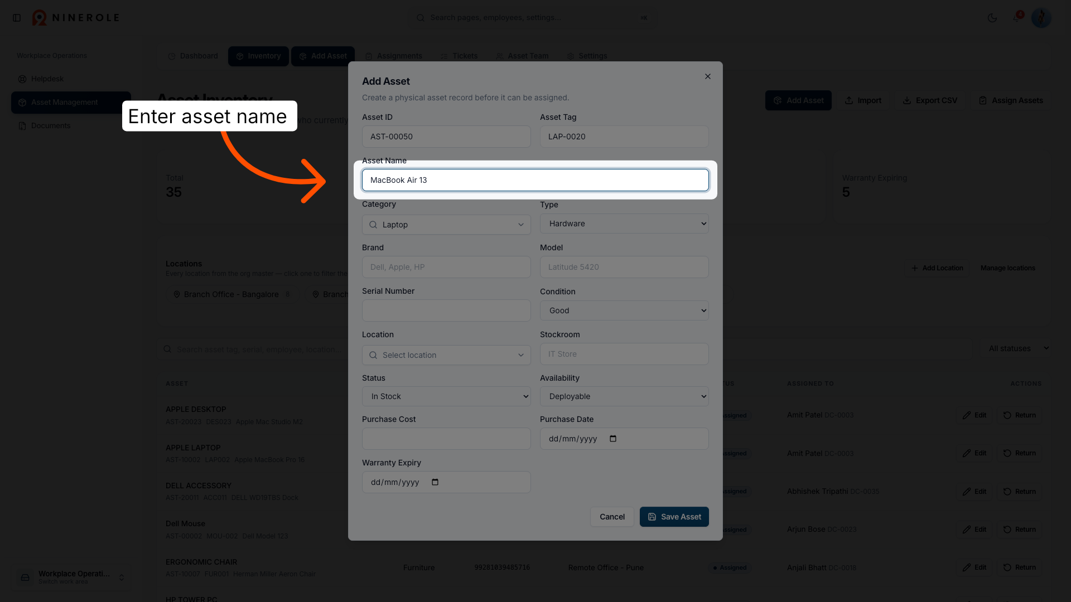Screen dimensions: 1071x602
Task: Open the Add Asset tab
Action: click(x=323, y=56)
